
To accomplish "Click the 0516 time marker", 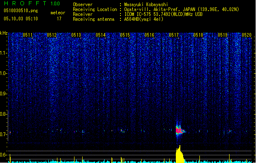I will 149,35.
